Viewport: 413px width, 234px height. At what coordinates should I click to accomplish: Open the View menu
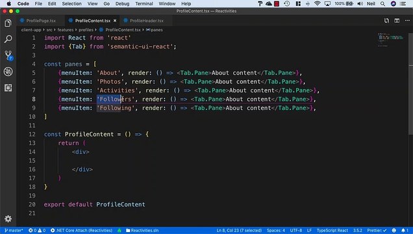[x=92, y=4]
